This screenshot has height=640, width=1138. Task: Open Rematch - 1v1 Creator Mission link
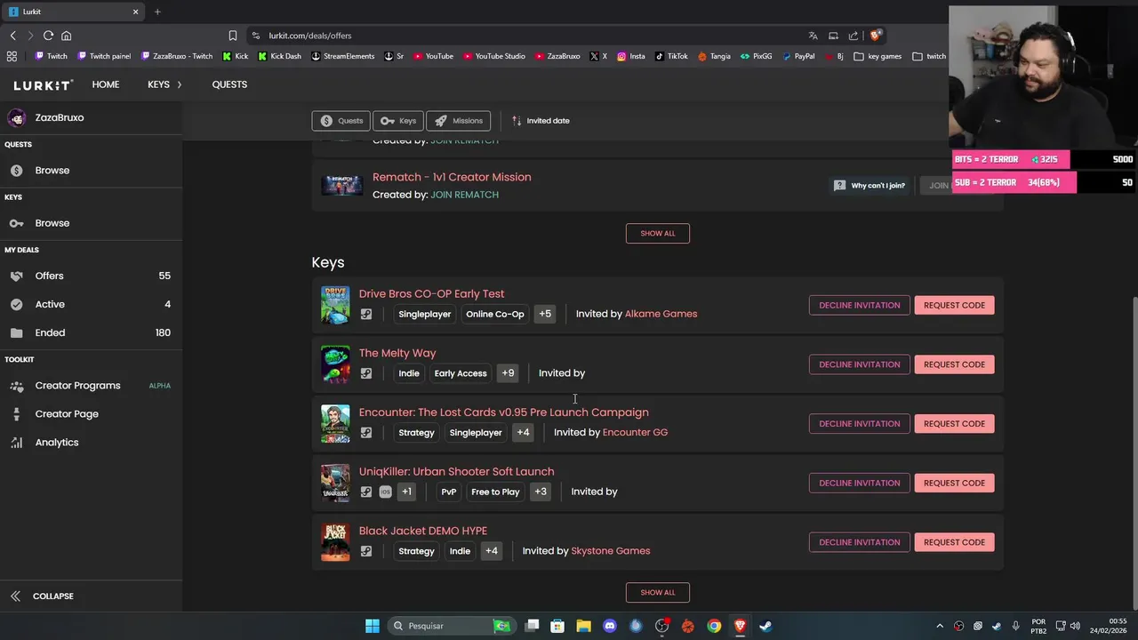coord(452,177)
